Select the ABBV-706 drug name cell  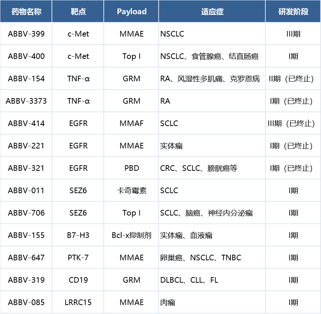pos(26,213)
